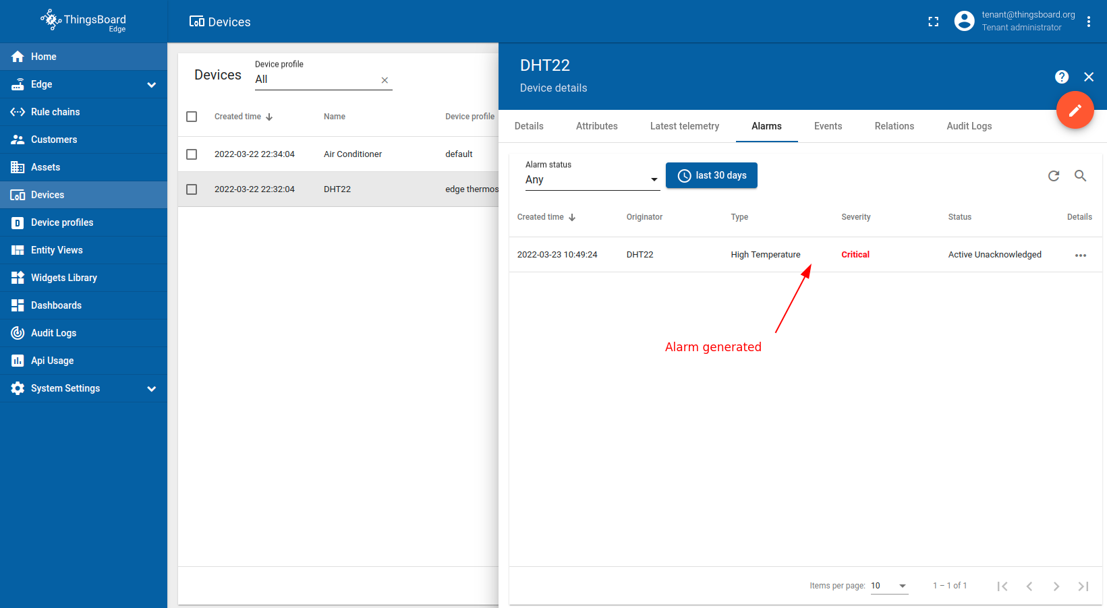The width and height of the screenshot is (1107, 608).
Task: Click the last 30 days button
Action: (712, 175)
